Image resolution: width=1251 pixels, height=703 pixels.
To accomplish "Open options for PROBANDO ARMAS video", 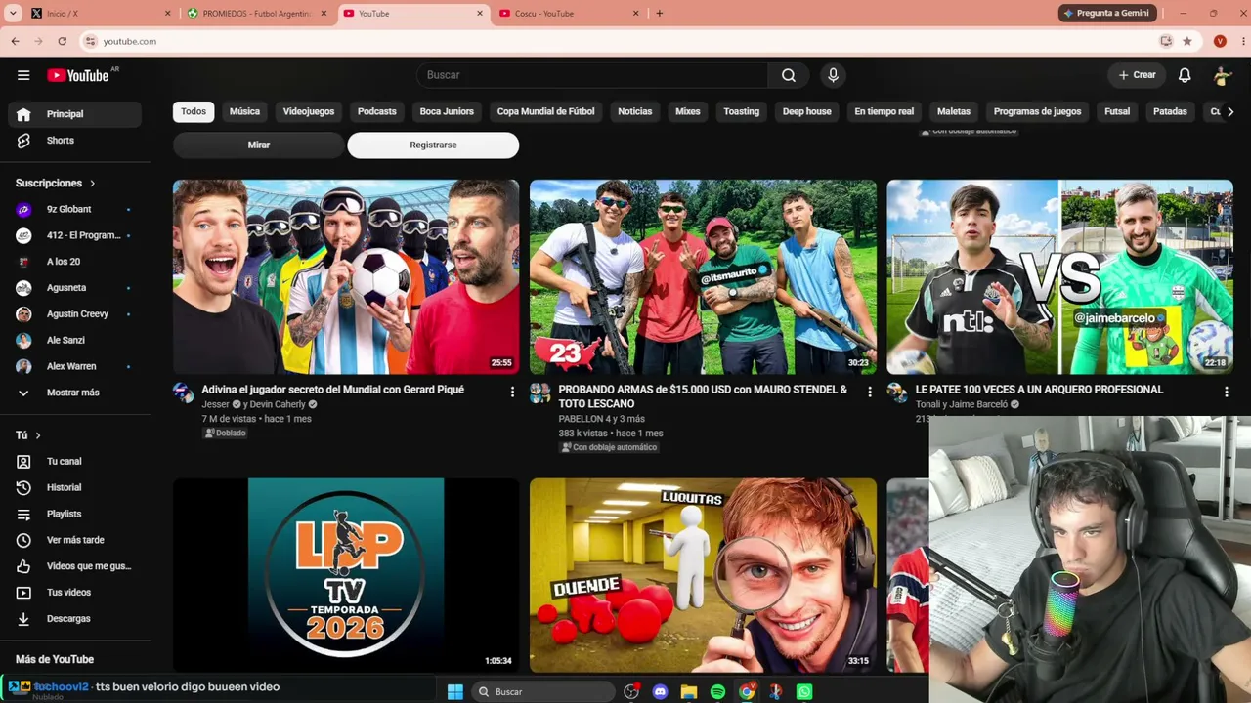I will click(x=870, y=392).
